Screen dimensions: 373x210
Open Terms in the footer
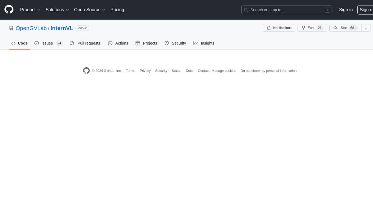point(131,71)
